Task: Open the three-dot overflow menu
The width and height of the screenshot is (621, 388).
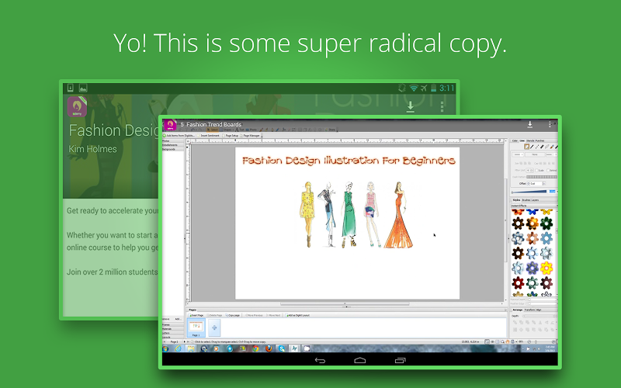Action: [550, 124]
